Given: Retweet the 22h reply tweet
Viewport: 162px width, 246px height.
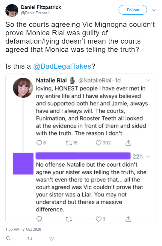Looking at the screenshot, I should [x=69, y=219].
